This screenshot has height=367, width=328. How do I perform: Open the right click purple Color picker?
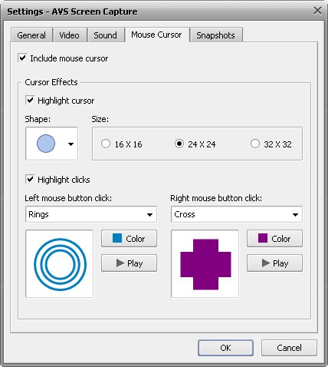274,239
